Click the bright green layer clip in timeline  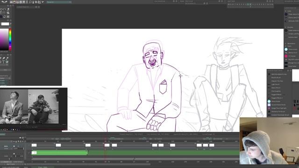(59, 153)
